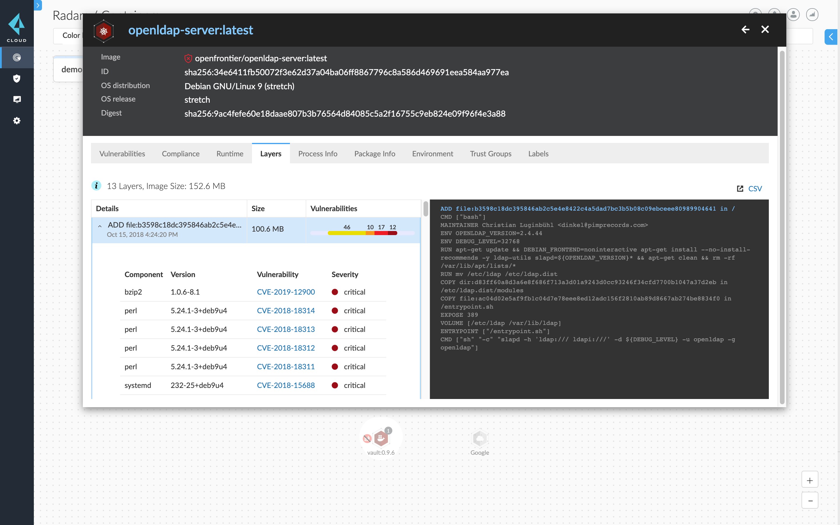
Task: Click the vault:0.9.6 container node
Action: pos(381,438)
